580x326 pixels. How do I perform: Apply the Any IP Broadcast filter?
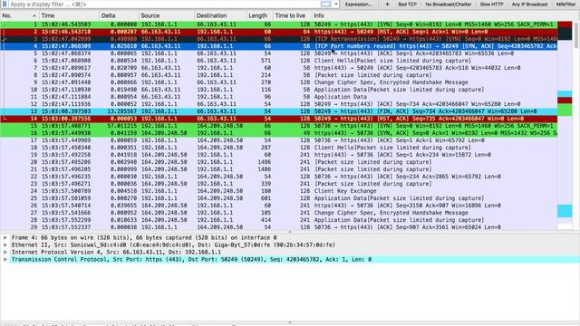pos(529,4)
